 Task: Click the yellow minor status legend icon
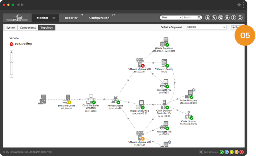pyautogui.click(x=231, y=152)
